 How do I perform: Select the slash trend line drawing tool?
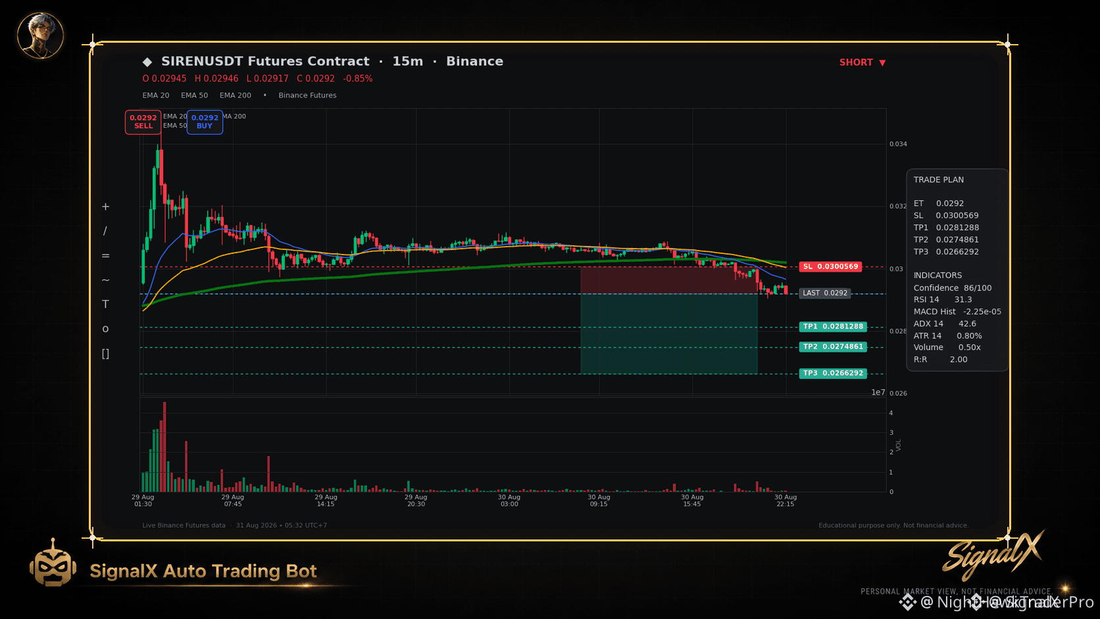tap(105, 231)
